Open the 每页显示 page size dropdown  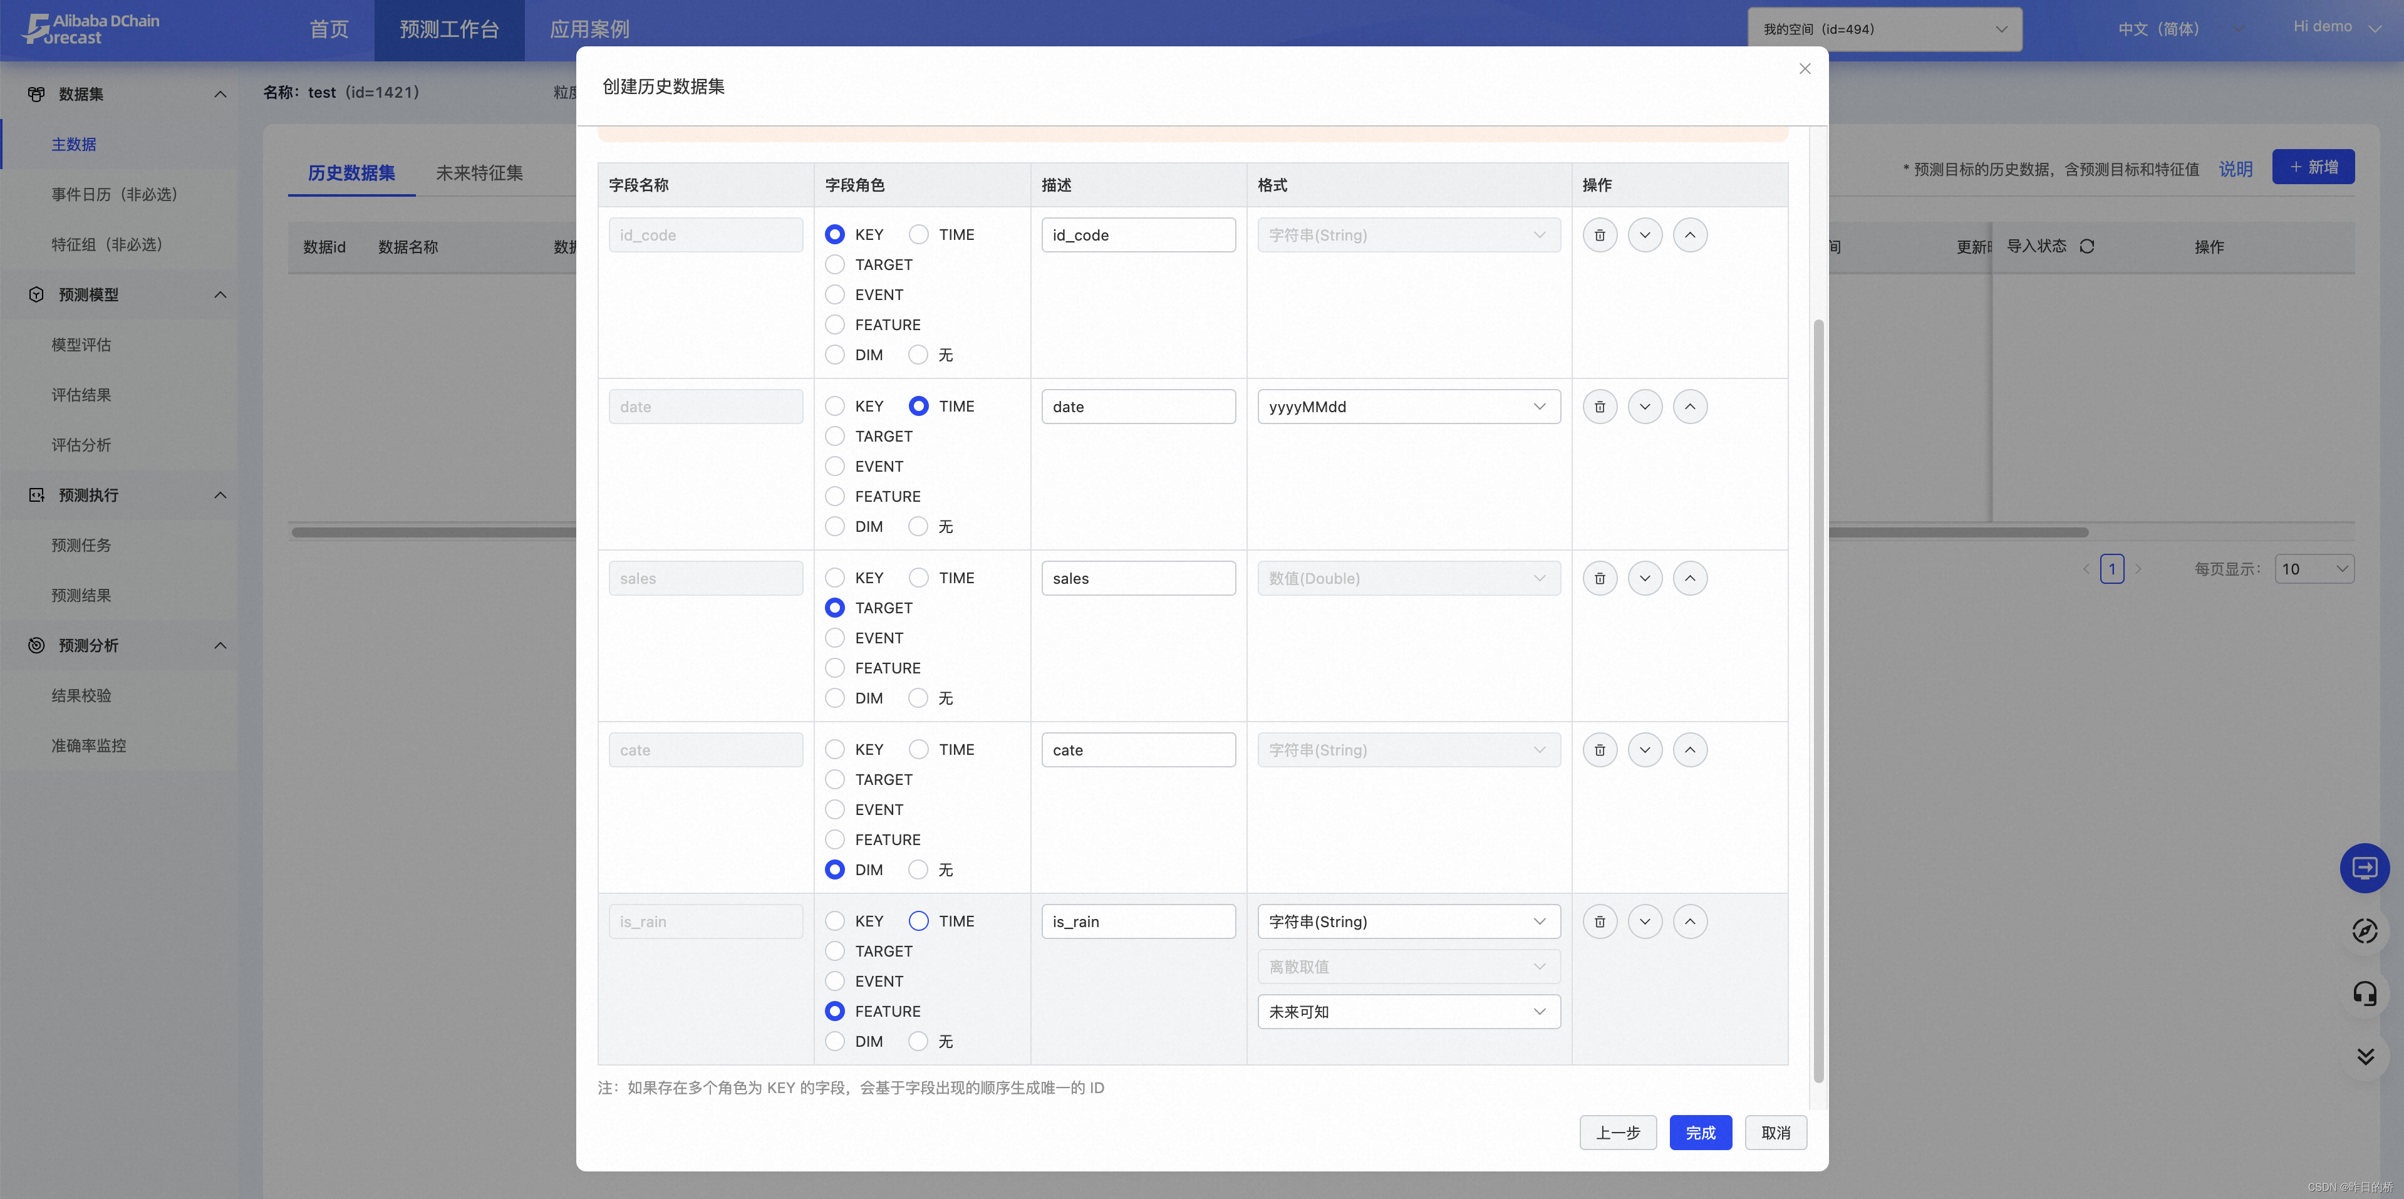tap(2314, 569)
